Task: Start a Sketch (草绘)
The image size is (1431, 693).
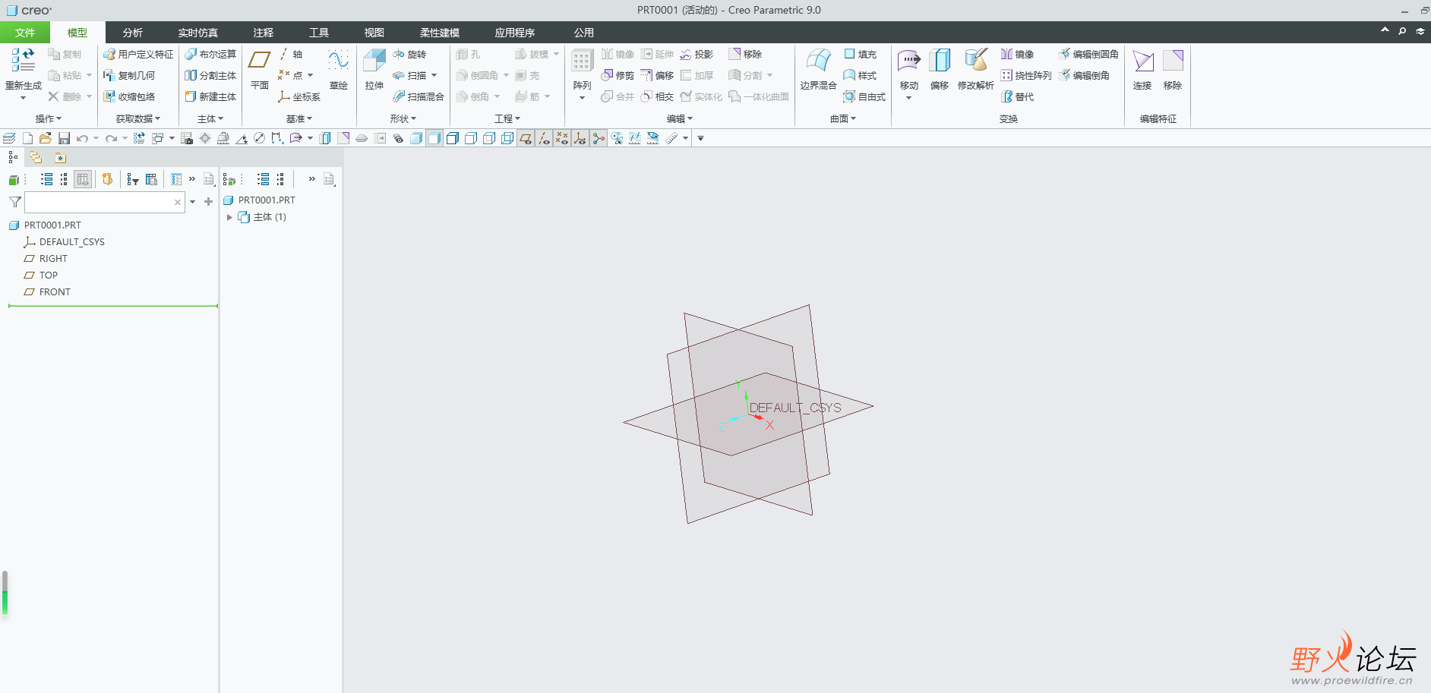Action: pyautogui.click(x=338, y=70)
